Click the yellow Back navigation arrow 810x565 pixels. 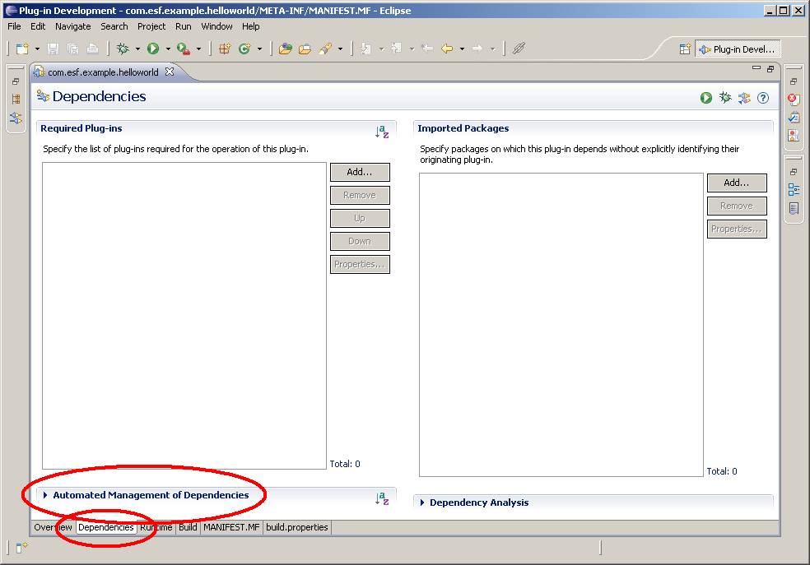(447, 49)
